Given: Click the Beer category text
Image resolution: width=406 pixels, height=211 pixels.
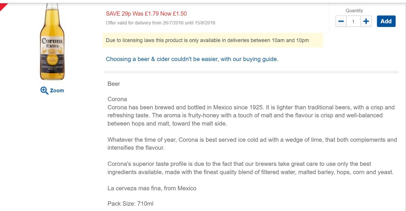Looking at the screenshot, I should pyautogui.click(x=114, y=84).
